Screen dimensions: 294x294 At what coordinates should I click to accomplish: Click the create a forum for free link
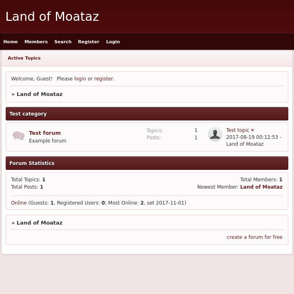tap(254, 237)
